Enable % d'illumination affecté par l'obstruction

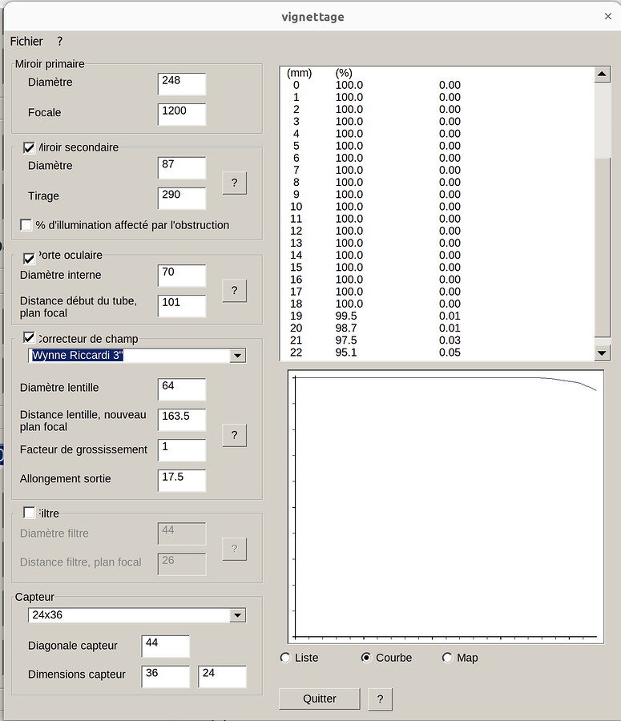coord(26,225)
